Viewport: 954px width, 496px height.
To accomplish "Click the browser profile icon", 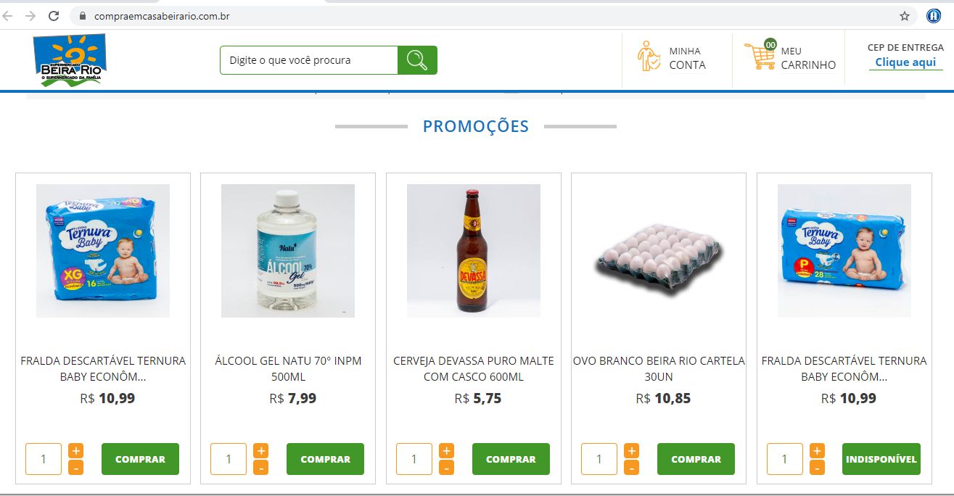I will coord(934,16).
